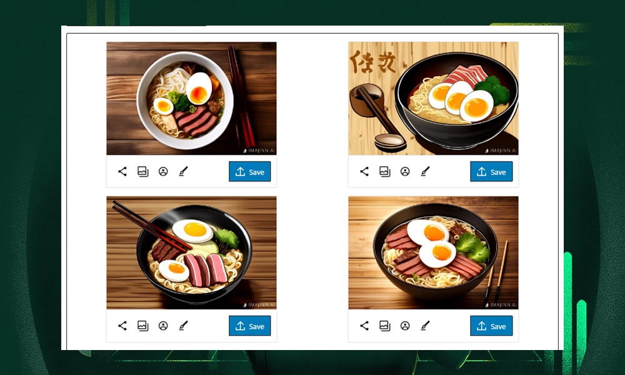Share the illustrated ramen with Japanese characters

[364, 172]
